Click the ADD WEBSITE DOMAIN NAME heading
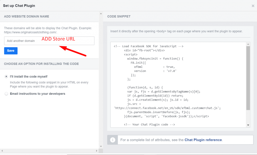The image size is (257, 155). click(27, 17)
